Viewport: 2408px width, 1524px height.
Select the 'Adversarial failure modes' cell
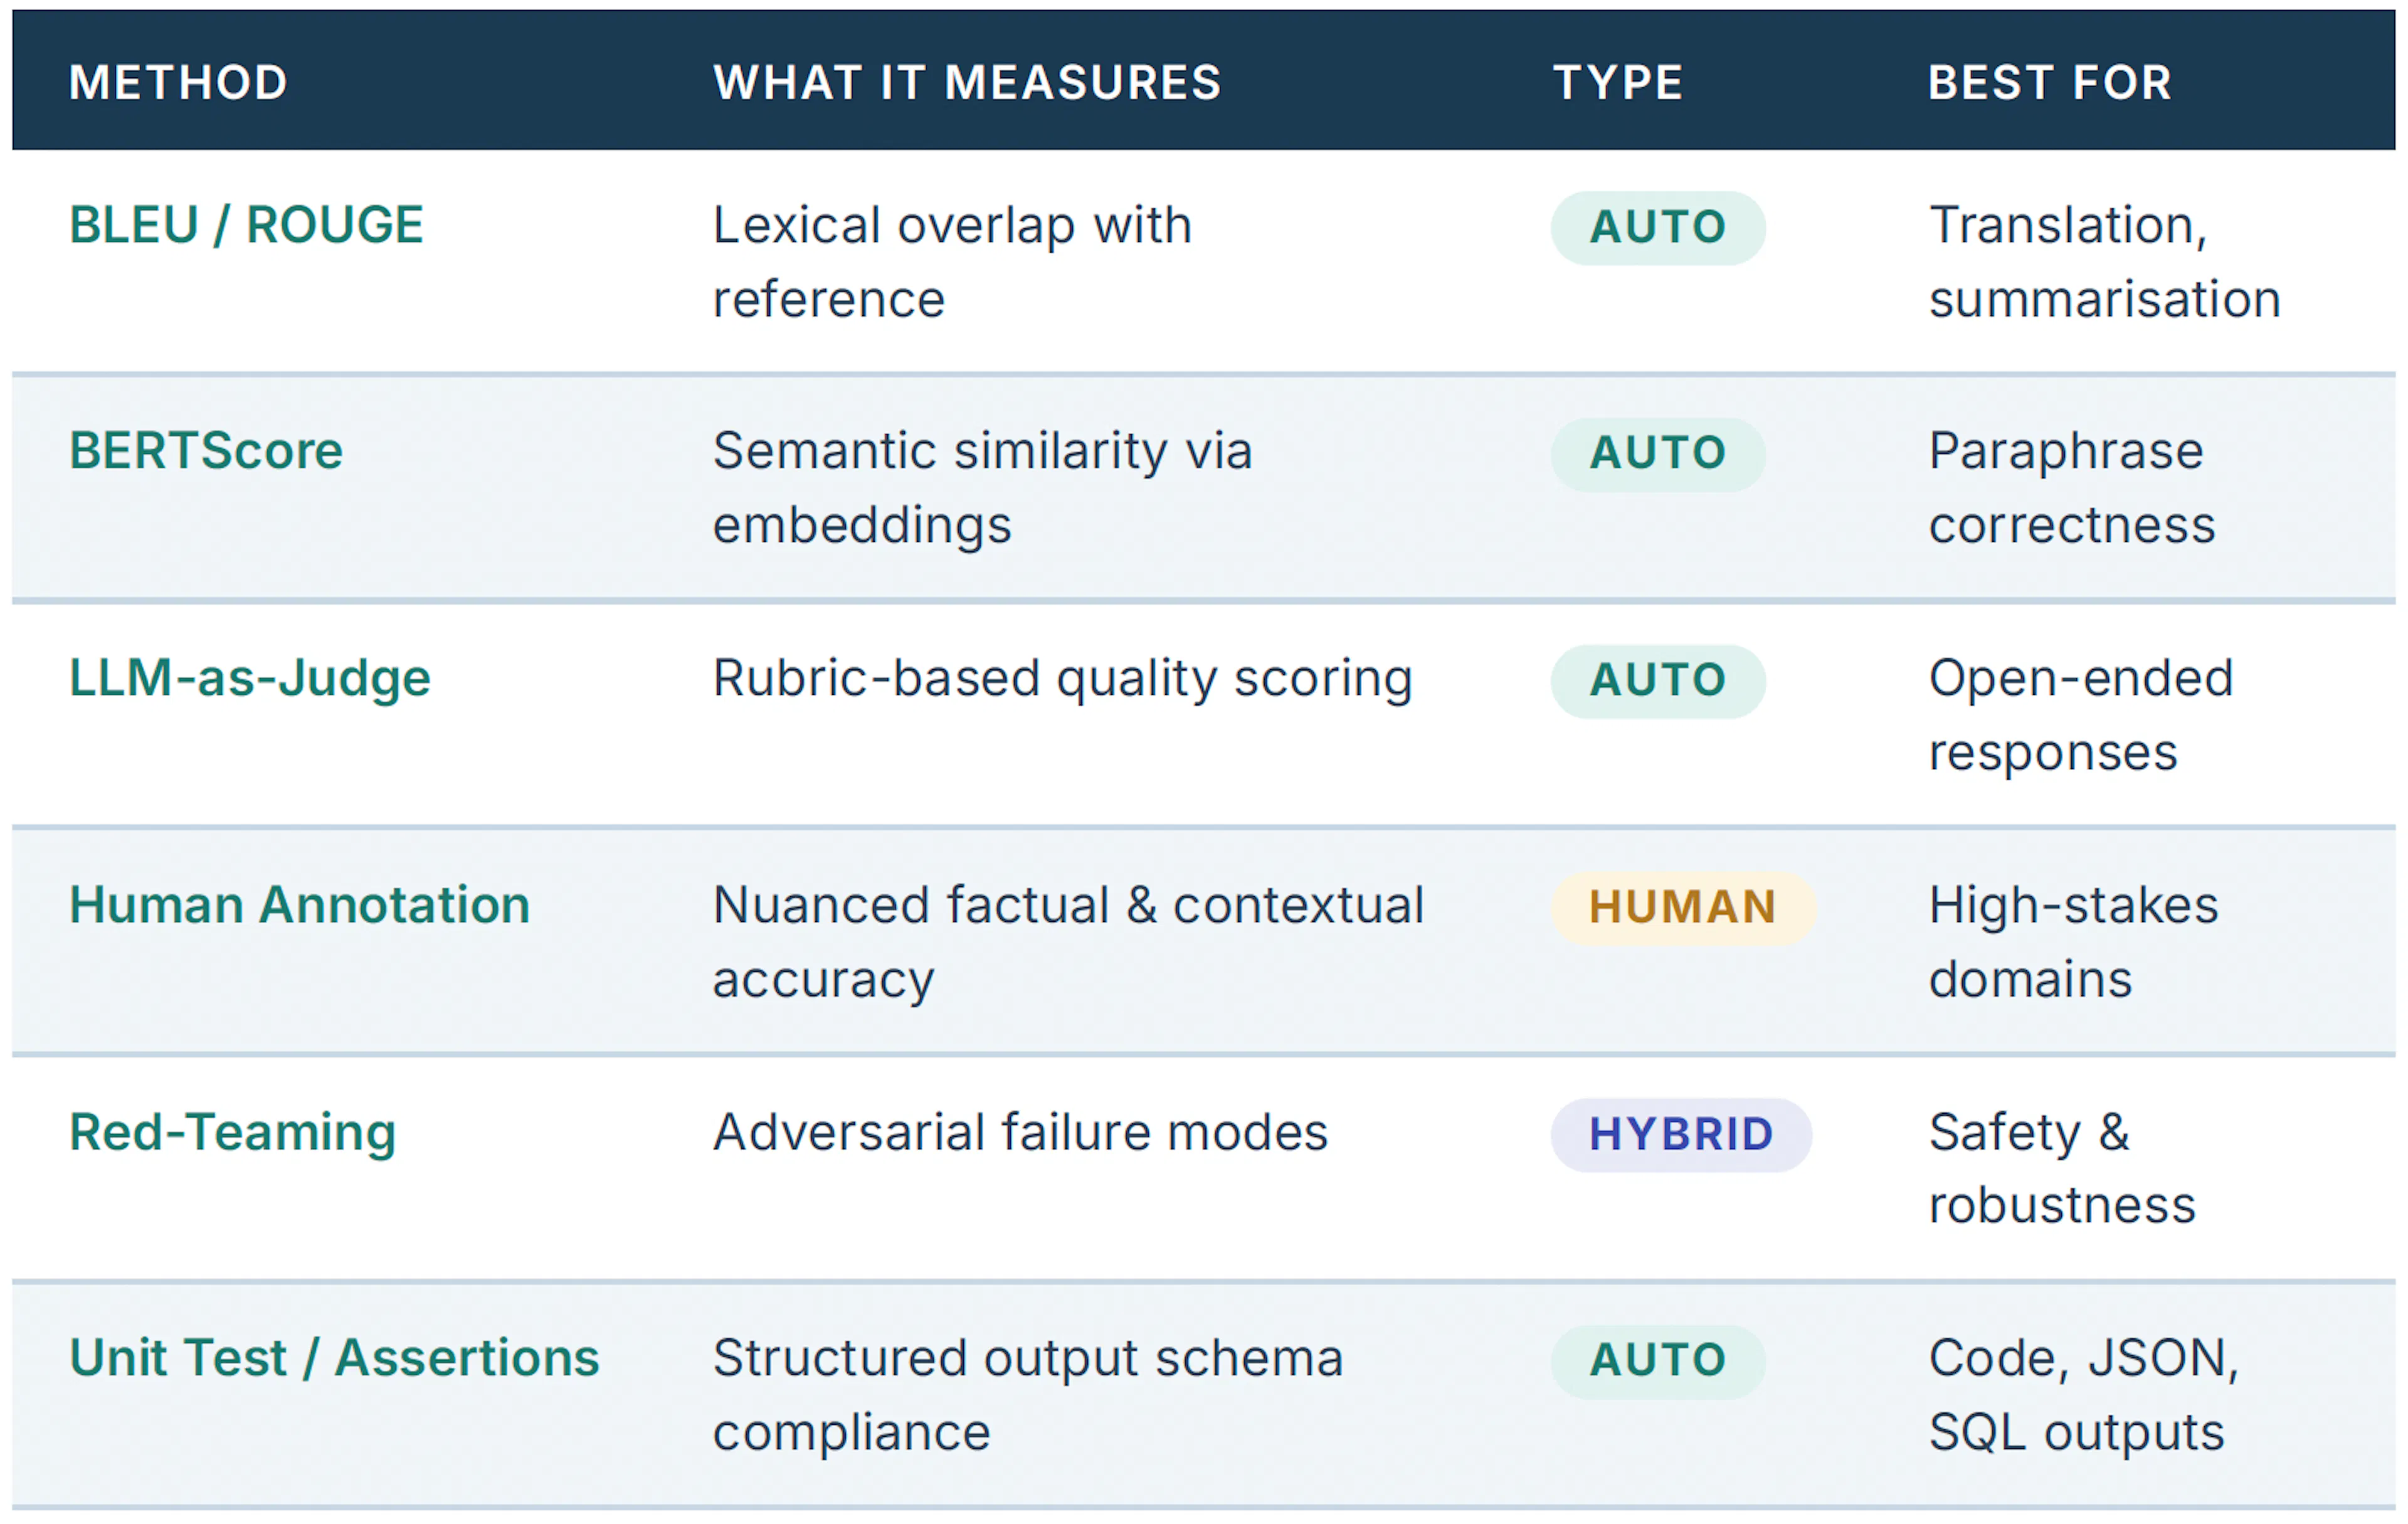(x=1020, y=1133)
